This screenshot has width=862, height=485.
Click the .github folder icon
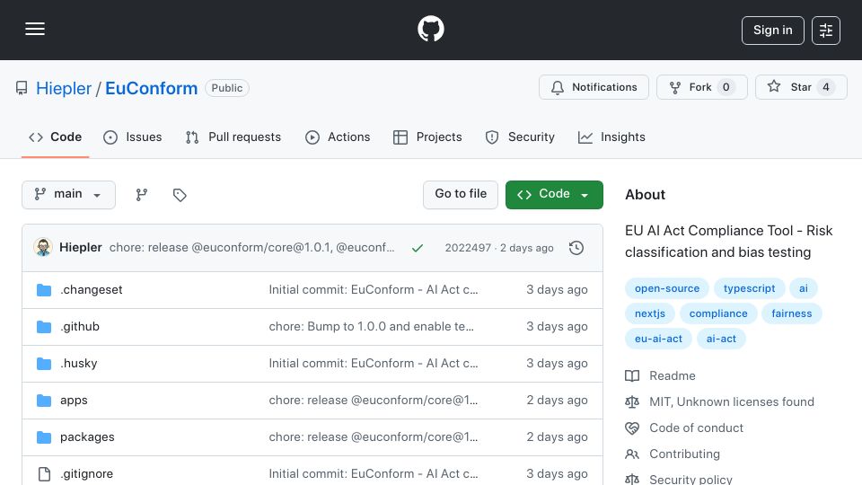(44, 327)
